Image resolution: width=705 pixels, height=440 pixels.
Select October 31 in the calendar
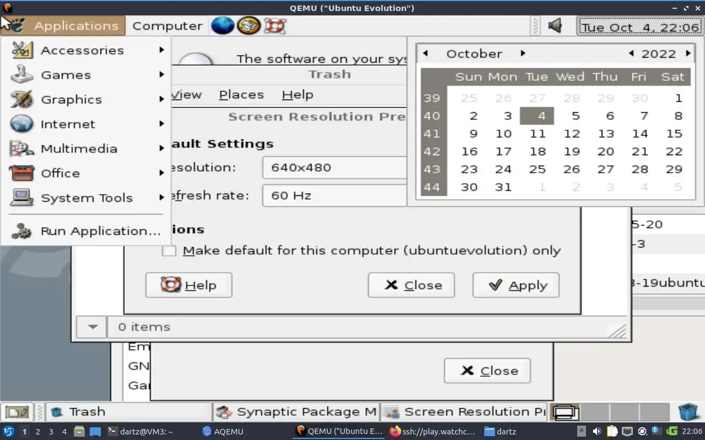503,187
